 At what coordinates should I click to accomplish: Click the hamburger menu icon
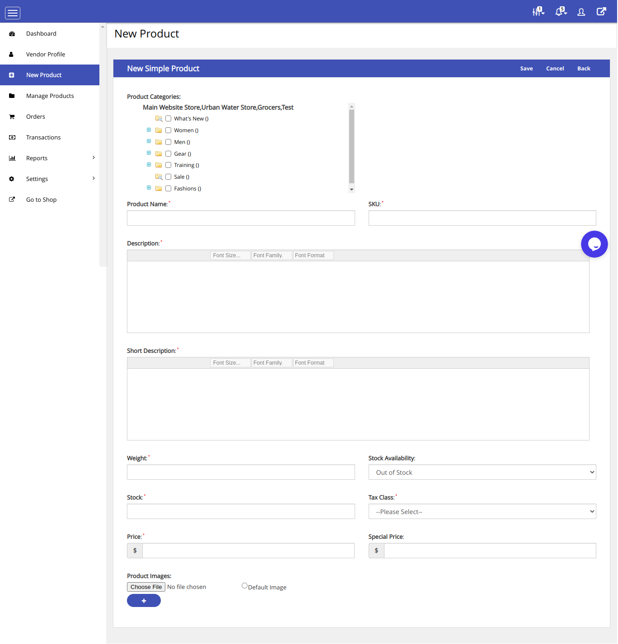[x=13, y=13]
